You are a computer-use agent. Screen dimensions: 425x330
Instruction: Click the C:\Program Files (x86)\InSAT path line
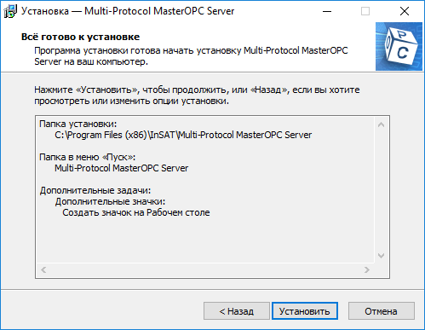[183, 135]
